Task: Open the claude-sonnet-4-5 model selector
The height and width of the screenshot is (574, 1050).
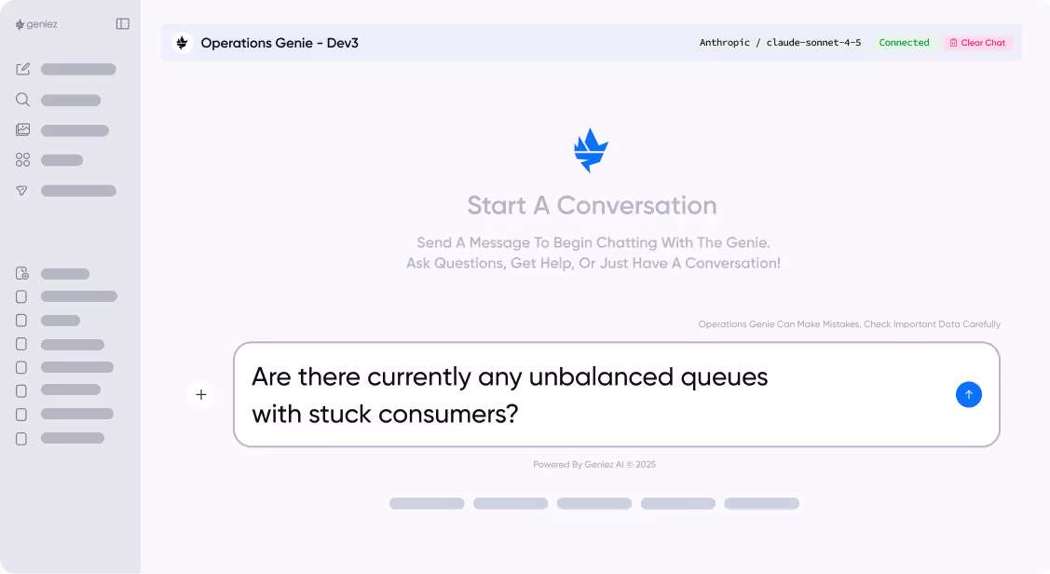Action: [813, 42]
